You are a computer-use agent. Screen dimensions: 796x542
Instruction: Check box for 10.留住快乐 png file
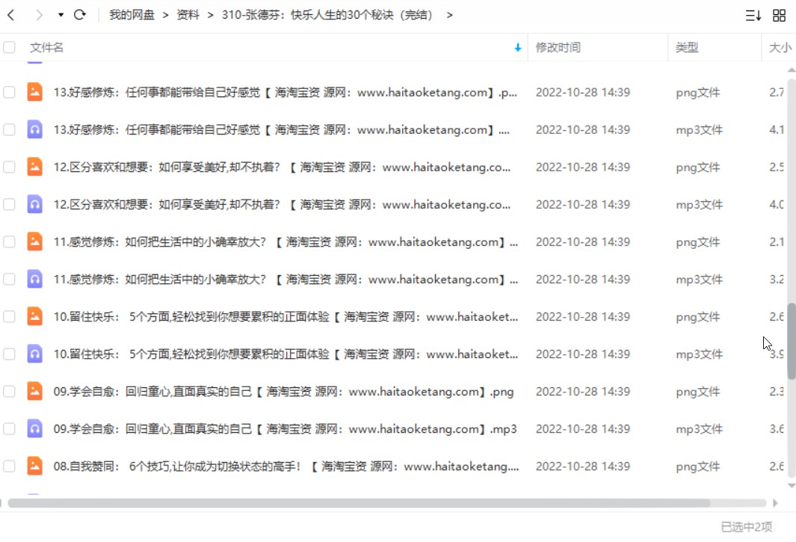pyautogui.click(x=9, y=316)
